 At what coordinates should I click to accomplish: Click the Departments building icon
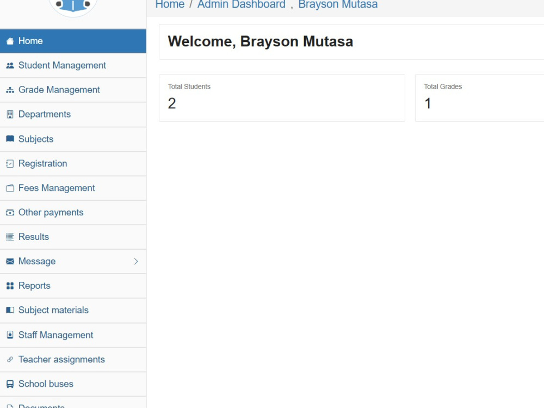pos(10,114)
